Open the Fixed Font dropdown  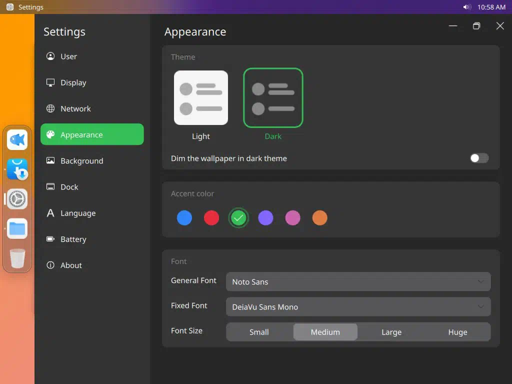[358, 307]
